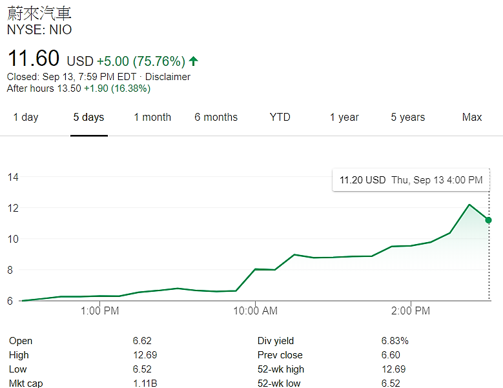Click the Closed: Sep 13, 7:59 PM EDT text
Screen dimensions: 503x388
72,77
